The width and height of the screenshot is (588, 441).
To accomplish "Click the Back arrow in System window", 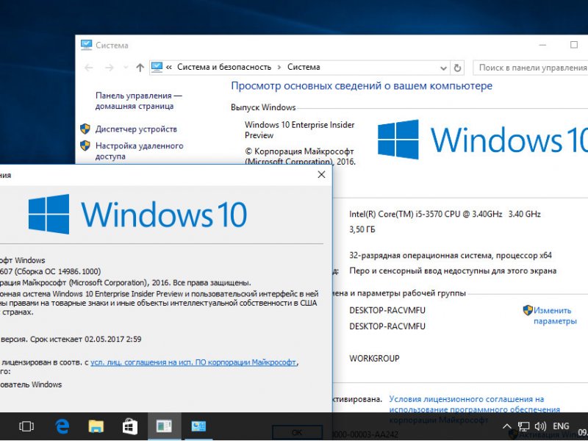I will tap(89, 68).
